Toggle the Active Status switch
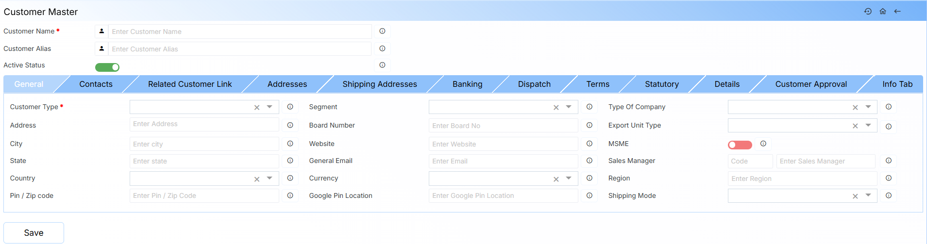The height and width of the screenshot is (244, 927). click(107, 67)
